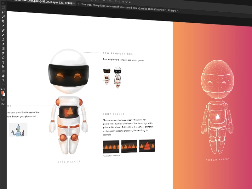Click the small outlined mascot proportion sketch
The height and width of the screenshot is (189, 252).
coord(117,77)
